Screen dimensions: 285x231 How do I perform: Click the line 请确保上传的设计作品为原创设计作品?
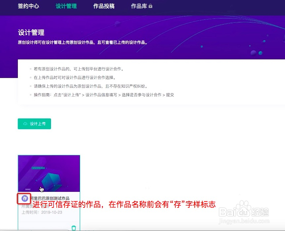(x=90, y=86)
